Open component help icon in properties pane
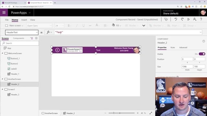The height and width of the screenshot is (116, 207). pyautogui.click(x=203, y=41)
